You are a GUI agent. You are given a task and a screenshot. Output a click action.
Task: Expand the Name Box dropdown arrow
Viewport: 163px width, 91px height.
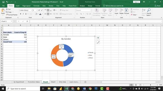tap(11, 21)
